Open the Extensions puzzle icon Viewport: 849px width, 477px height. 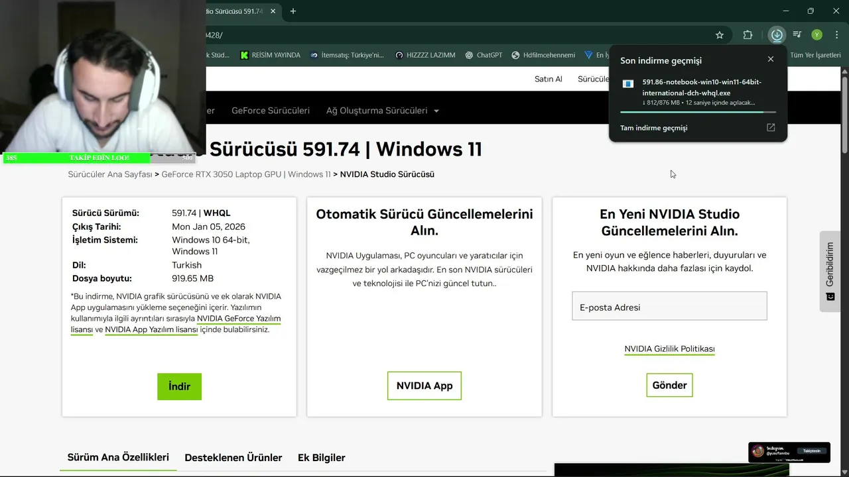748,35
